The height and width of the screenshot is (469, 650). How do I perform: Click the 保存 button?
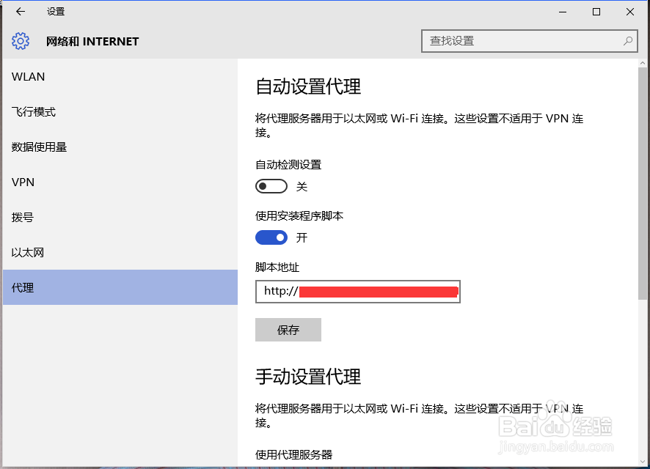(288, 330)
